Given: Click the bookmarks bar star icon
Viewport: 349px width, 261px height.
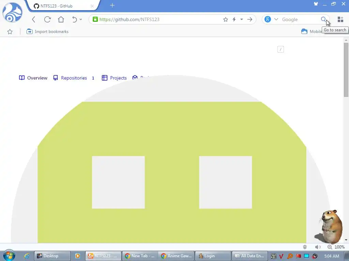Looking at the screenshot, I should click(10, 32).
